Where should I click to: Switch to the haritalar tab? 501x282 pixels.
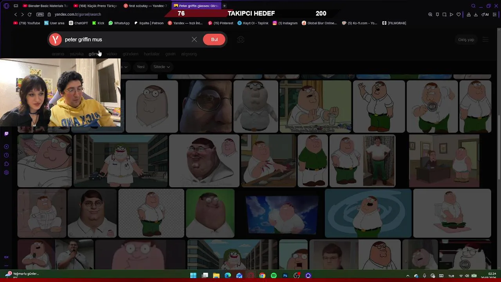[x=151, y=54]
